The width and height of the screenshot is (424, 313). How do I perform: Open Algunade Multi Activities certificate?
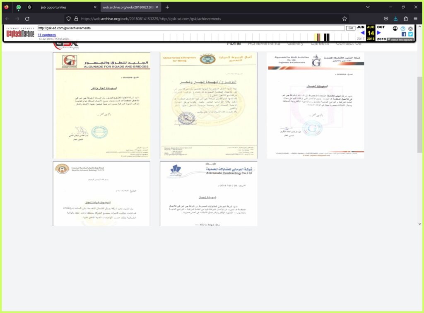316,105
